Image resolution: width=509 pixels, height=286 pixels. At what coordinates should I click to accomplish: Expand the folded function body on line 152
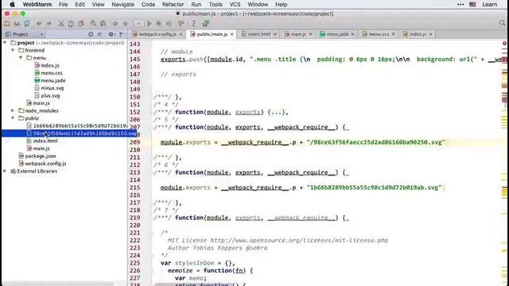coord(277,112)
